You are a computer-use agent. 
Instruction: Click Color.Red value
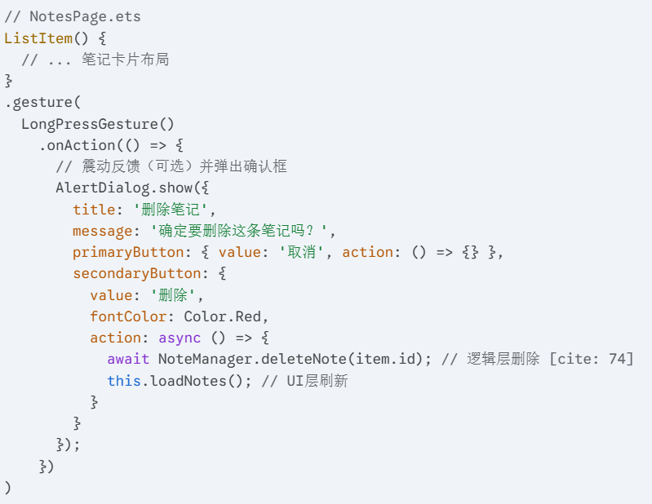223,316
